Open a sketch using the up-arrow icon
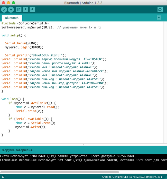 (25, 10)
